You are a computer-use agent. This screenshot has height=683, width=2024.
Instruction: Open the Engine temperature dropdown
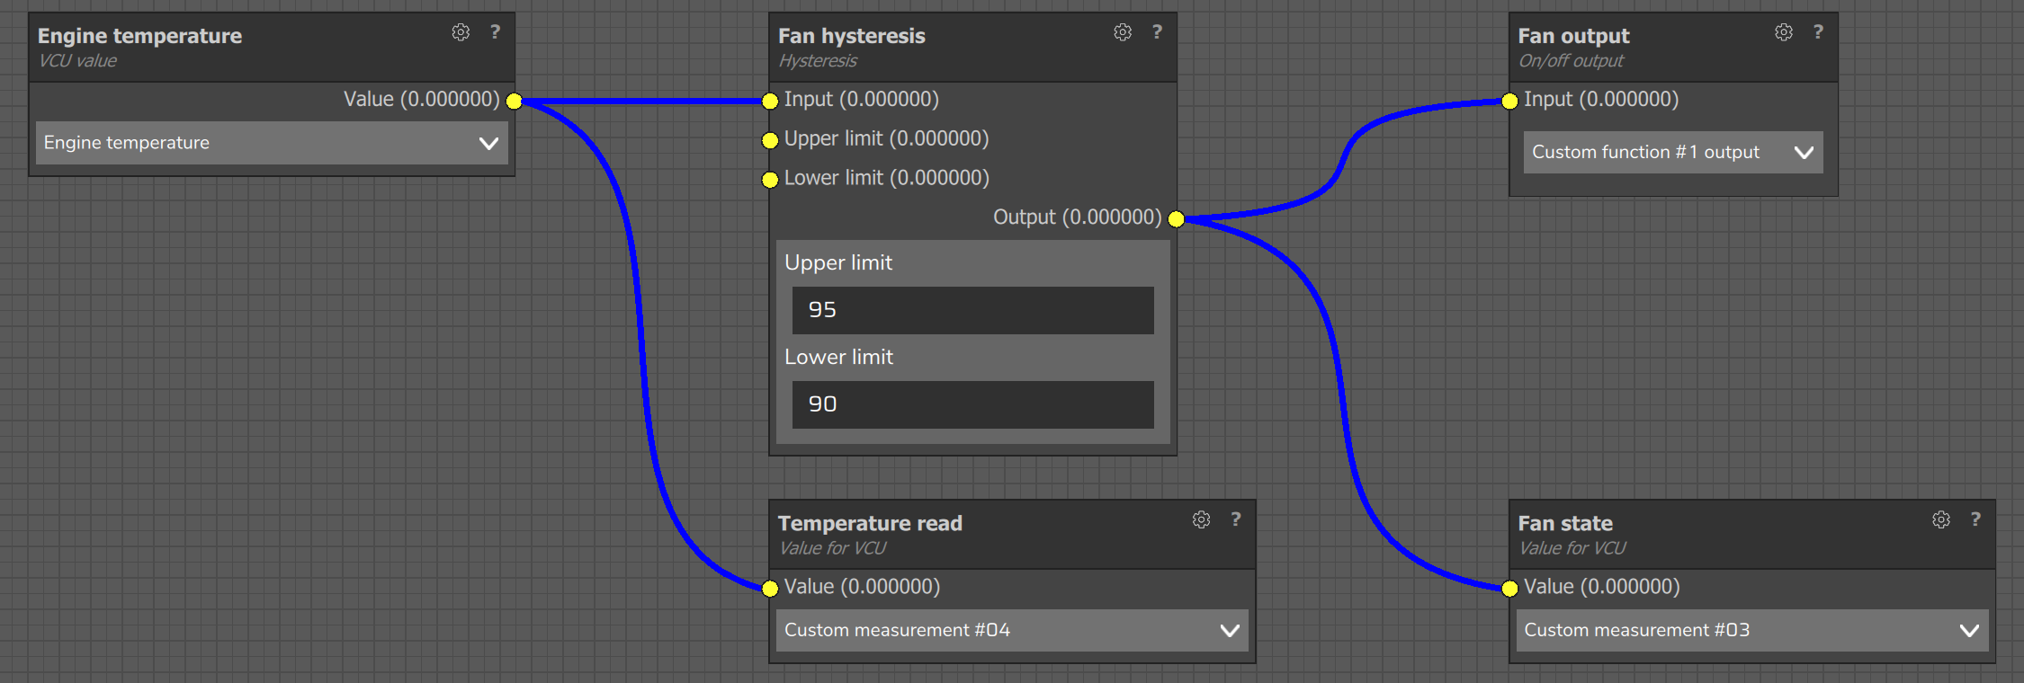click(272, 143)
